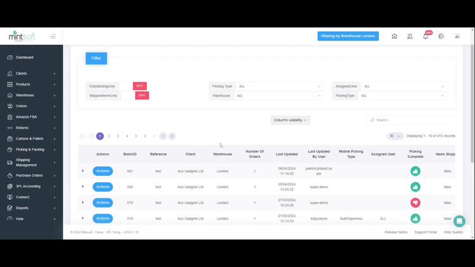Open Actions button for batch 581
This screenshot has width=475, height=267.
(103, 171)
